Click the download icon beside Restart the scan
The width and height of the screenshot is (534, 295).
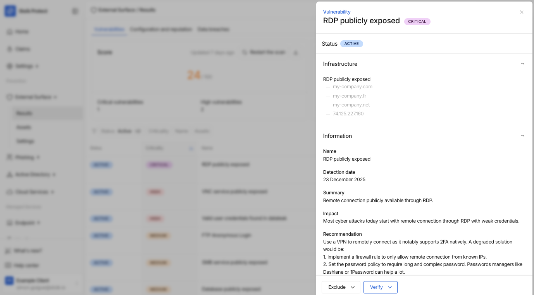click(x=296, y=53)
